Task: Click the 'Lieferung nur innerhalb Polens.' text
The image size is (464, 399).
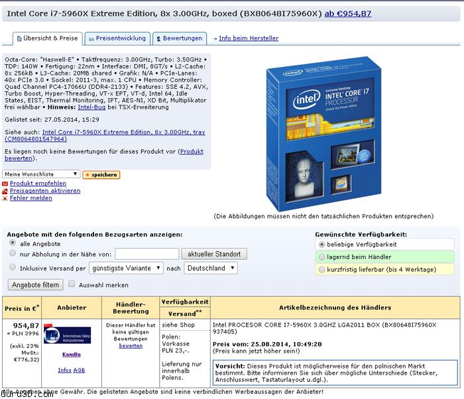Action: tap(182, 371)
